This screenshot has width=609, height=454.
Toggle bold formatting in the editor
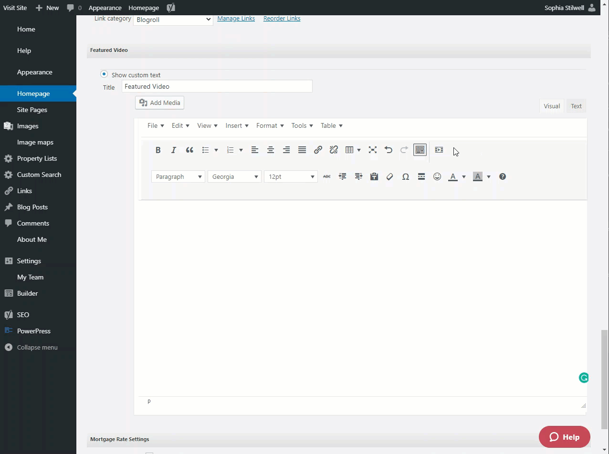(158, 150)
